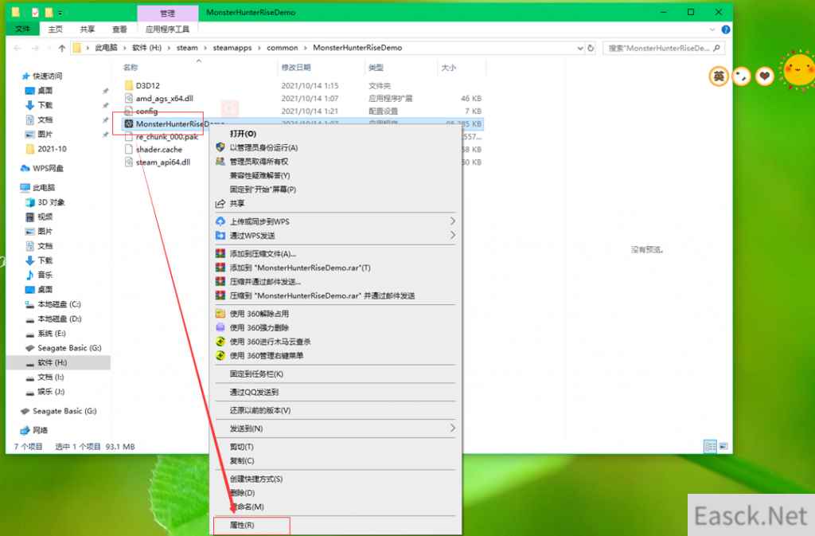Click the heart icon on desktop widget
The image size is (815, 536).
pyautogui.click(x=764, y=77)
